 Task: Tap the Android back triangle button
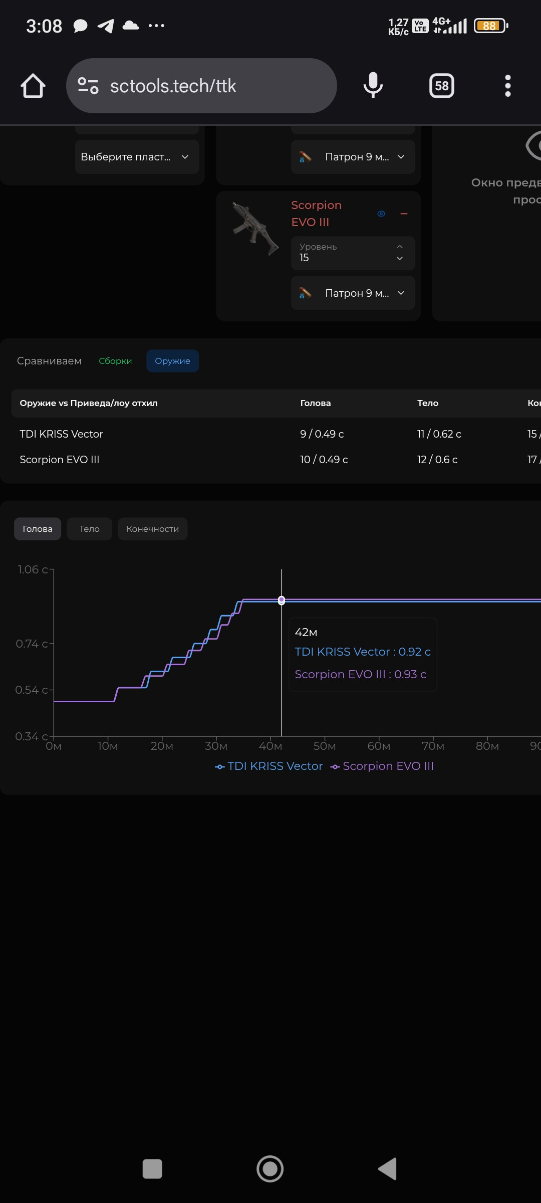click(387, 1169)
